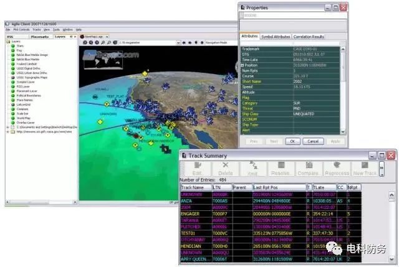The image size is (399, 267).
Task: Click the Delete icon in Track Summary
Action: (x=224, y=168)
